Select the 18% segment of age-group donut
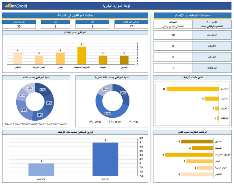234x185 pixels. click(x=105, y=89)
